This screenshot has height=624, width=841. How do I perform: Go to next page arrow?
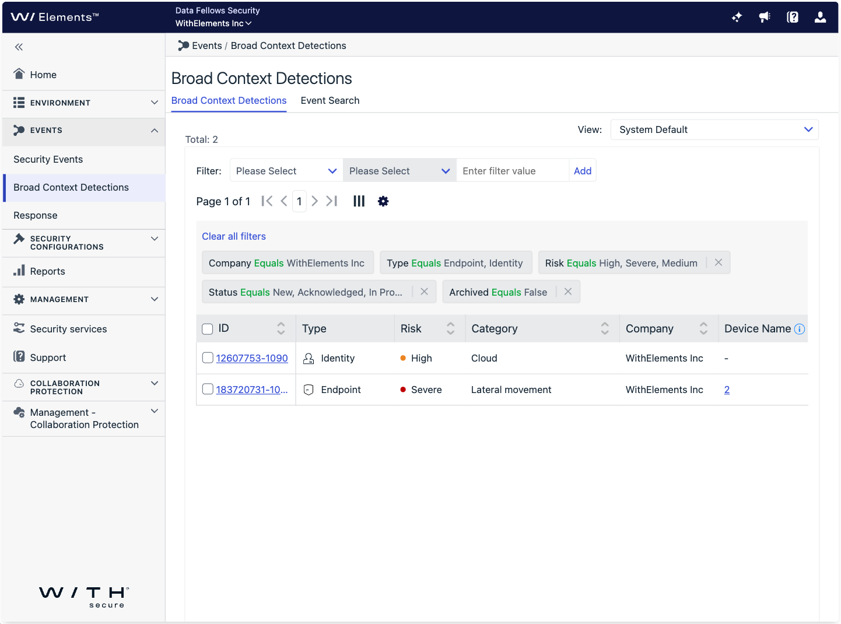pyautogui.click(x=315, y=201)
